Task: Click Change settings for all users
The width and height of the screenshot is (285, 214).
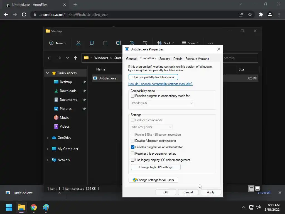Action: tap(153, 180)
